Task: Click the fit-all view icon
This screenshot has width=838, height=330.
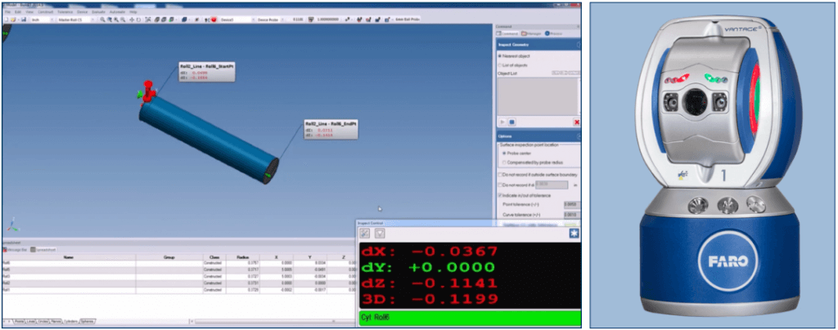Action: tap(148, 19)
